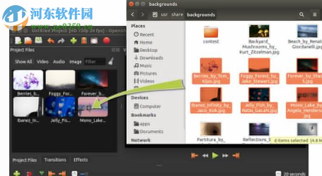Image resolution: width=322 pixels, height=176 pixels.
Task: Switch to the Effects tab
Action: click(x=80, y=160)
